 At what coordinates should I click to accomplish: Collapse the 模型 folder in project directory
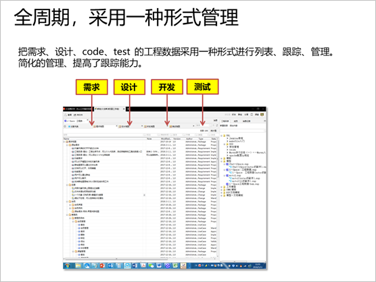tap(222, 161)
